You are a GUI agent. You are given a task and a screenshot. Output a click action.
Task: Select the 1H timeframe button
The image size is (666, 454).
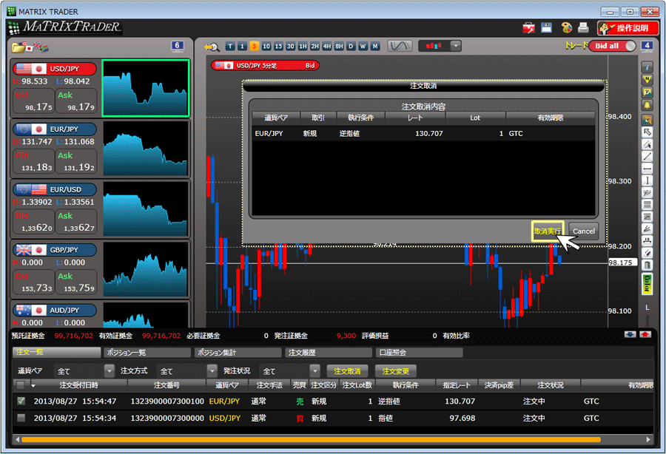pos(303,47)
